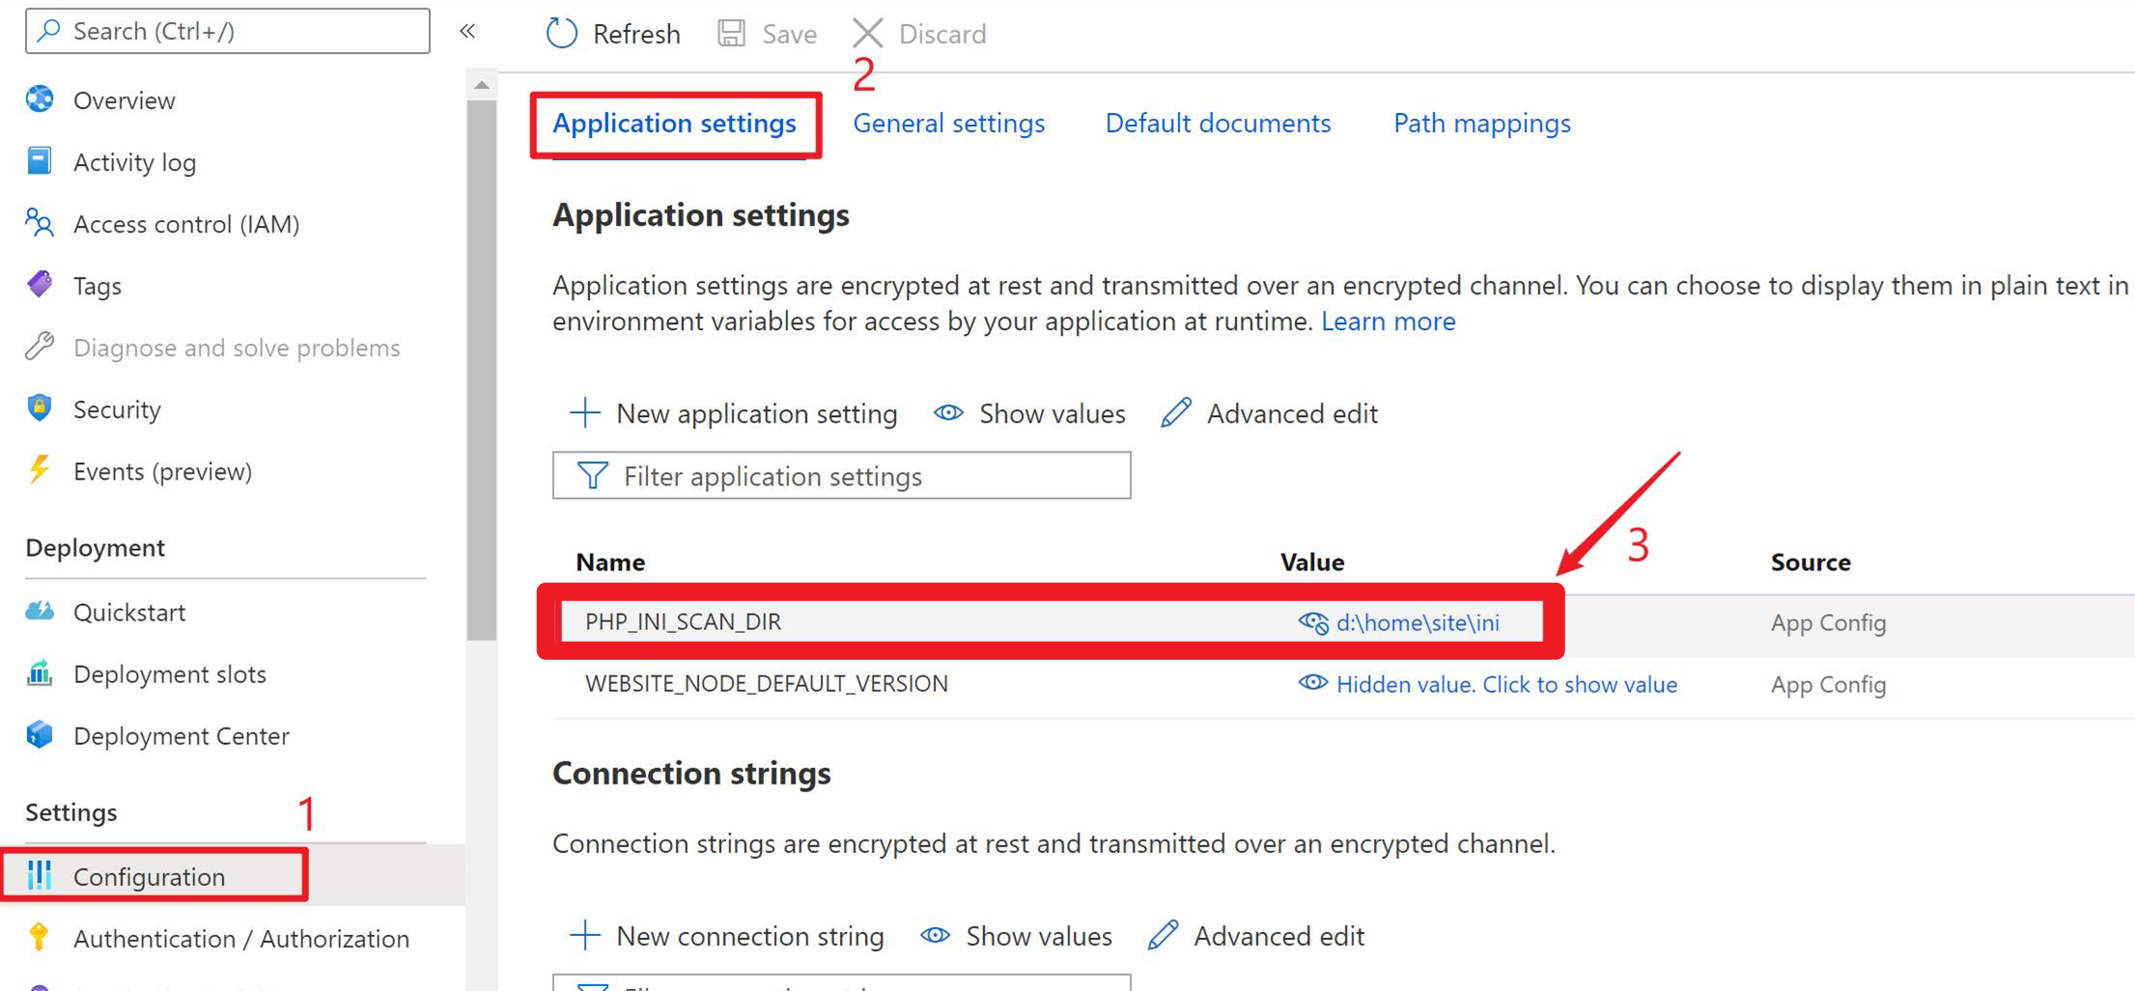Viewport: 2135px width, 991px height.
Task: Collapse the sidebar with double-chevron
Action: 467,31
